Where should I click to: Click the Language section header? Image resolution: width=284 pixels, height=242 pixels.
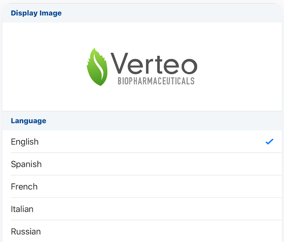pos(29,121)
